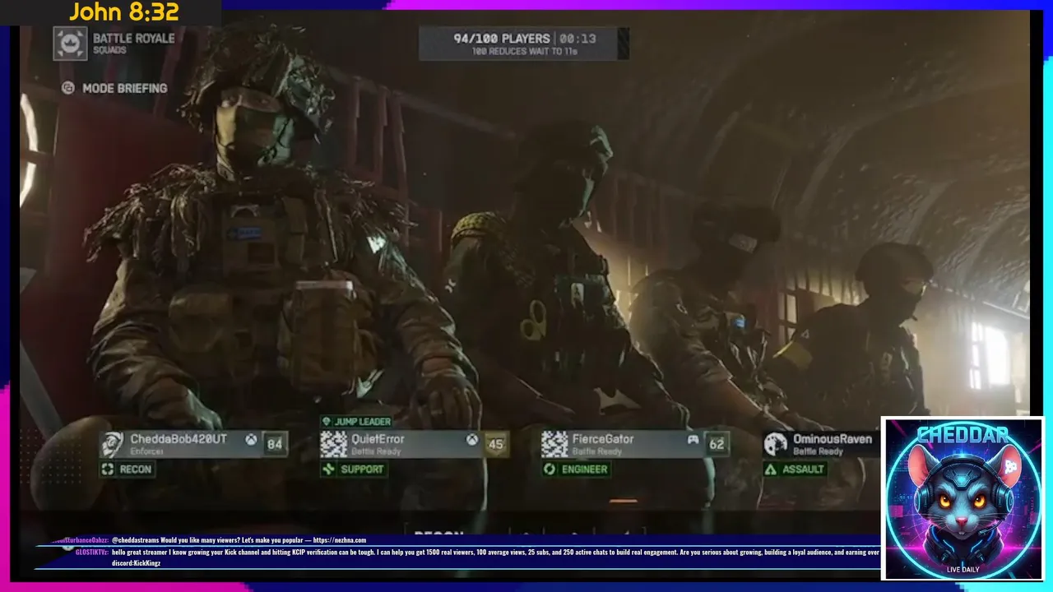The height and width of the screenshot is (592, 1053).
Task: Open the nezhna.com link in chat
Action: tap(339, 540)
